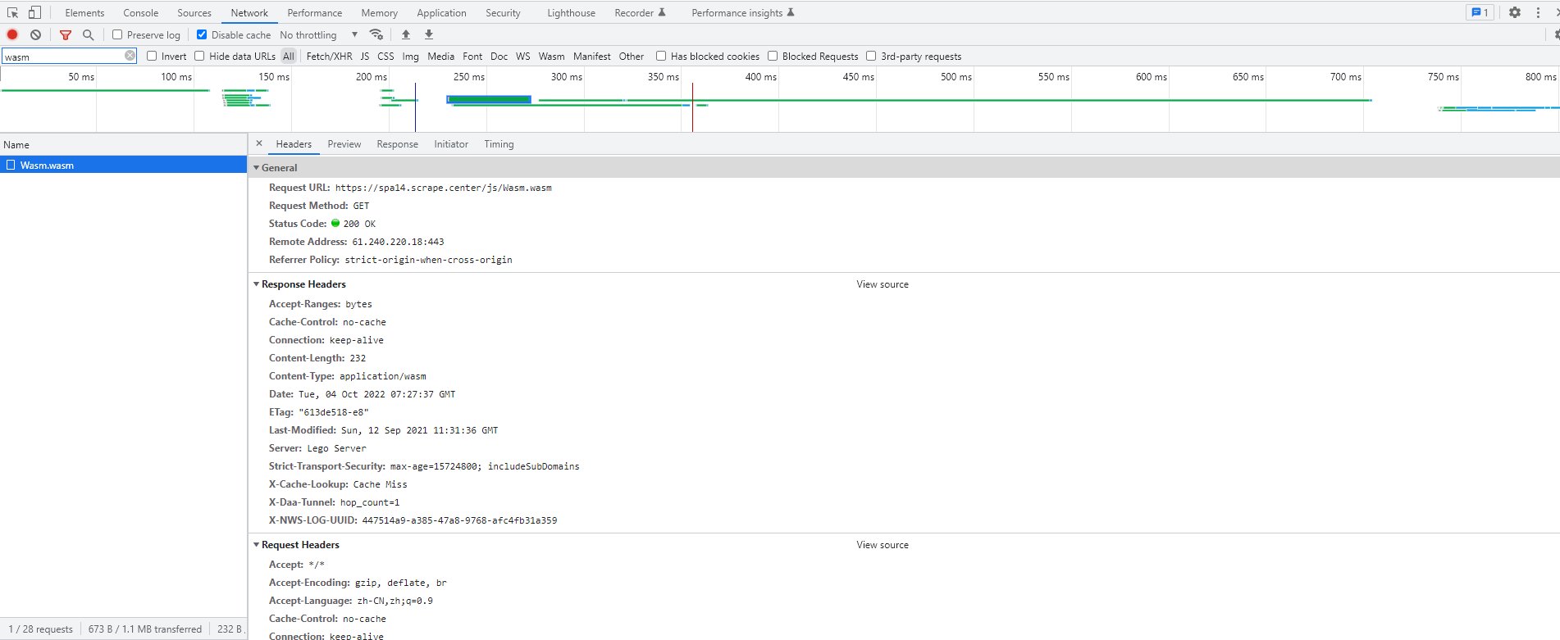
Task: Click the Name column header
Action: pyautogui.click(x=123, y=144)
